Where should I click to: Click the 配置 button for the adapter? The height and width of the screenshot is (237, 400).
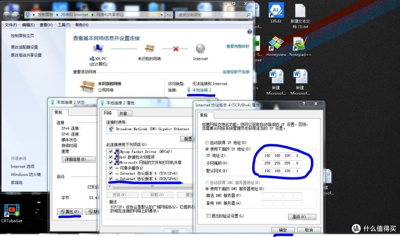click(187, 139)
